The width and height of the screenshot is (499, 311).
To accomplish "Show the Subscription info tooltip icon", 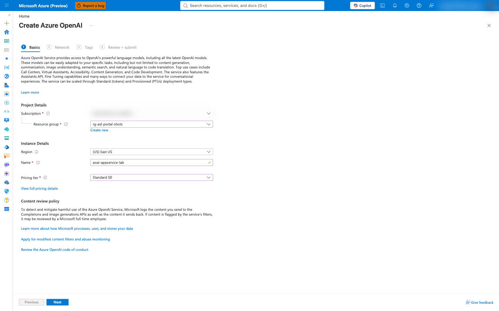I will [48, 113].
